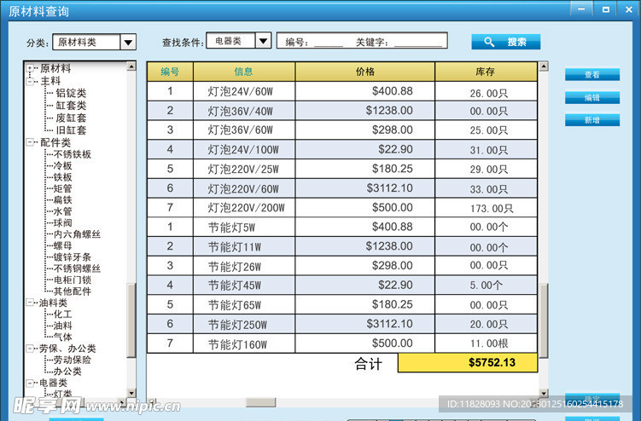Select 铝锭类 in the tree
Screen dimensions: 641x421
point(70,94)
